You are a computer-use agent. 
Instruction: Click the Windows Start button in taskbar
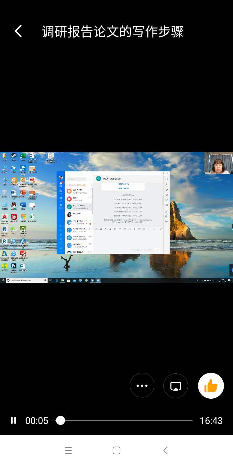[x=3, y=280]
